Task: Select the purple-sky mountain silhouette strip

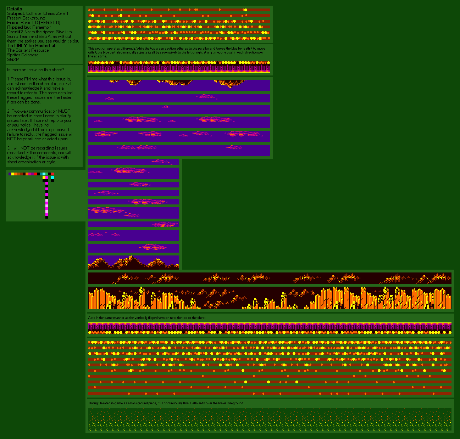Action: [134, 263]
